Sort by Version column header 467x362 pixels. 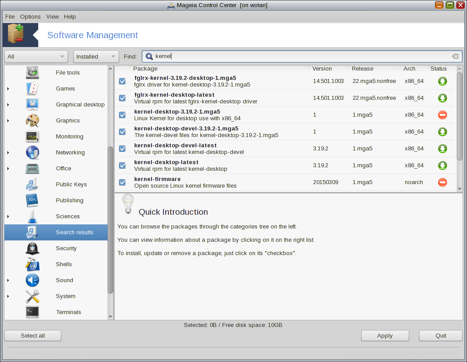coord(328,69)
